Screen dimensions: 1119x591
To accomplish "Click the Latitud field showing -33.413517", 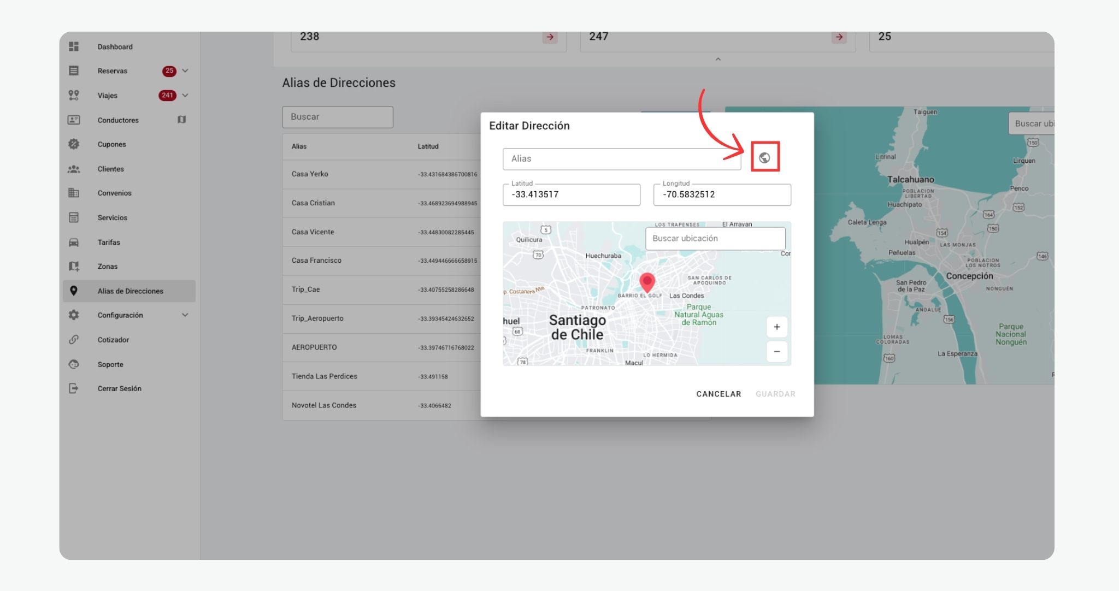I will 572,194.
